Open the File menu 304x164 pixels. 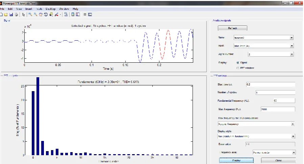tap(2, 9)
